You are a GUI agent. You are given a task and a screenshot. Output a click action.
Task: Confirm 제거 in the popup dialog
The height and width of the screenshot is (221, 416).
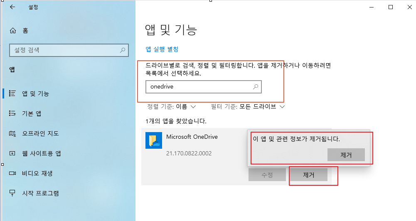point(346,155)
